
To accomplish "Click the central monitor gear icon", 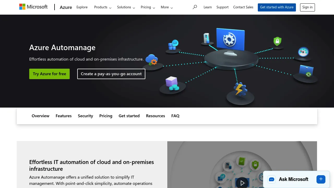I will [x=230, y=40].
